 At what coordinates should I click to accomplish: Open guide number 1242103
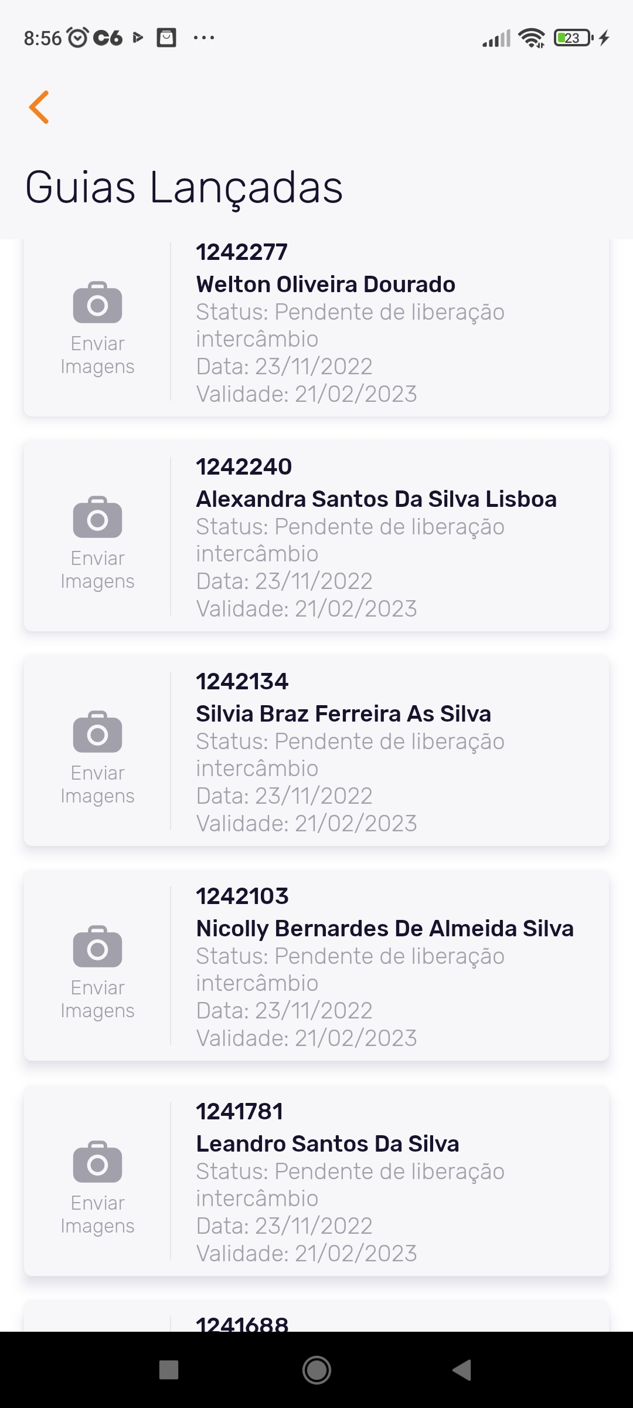click(242, 896)
